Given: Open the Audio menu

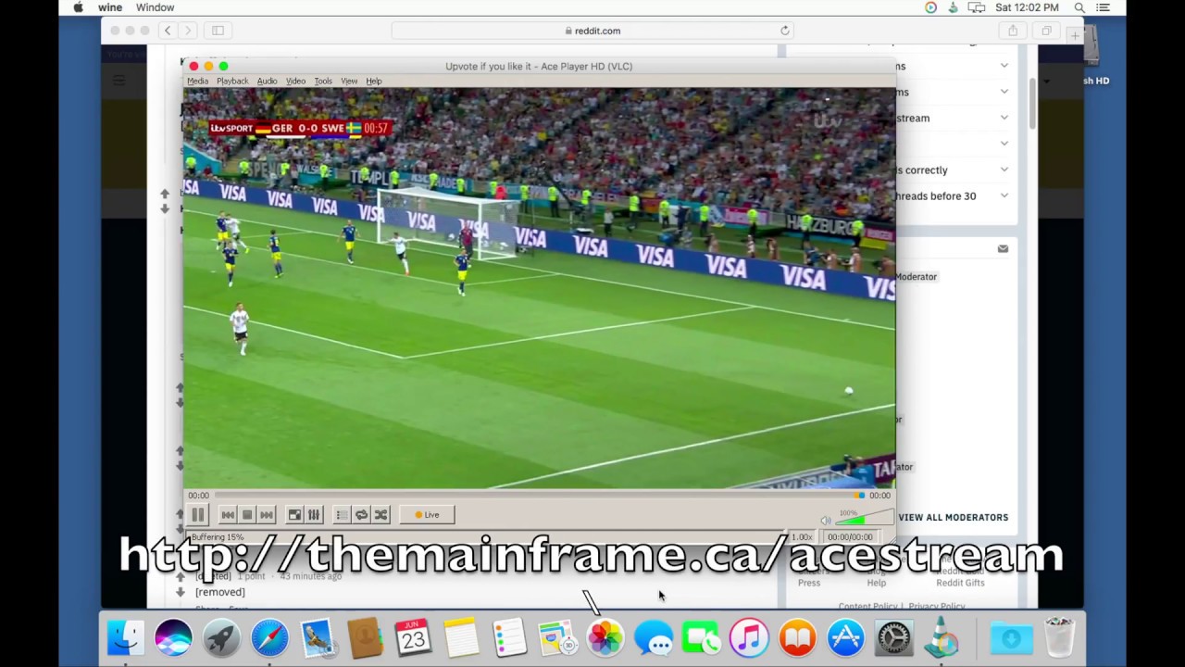Looking at the screenshot, I should tap(267, 82).
